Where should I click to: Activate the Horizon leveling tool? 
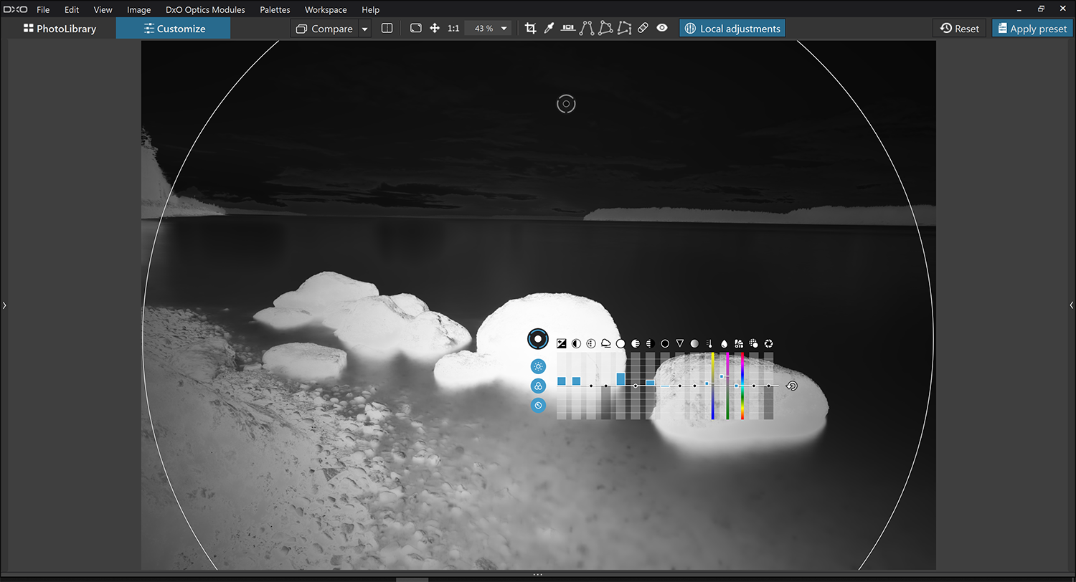[x=568, y=29]
